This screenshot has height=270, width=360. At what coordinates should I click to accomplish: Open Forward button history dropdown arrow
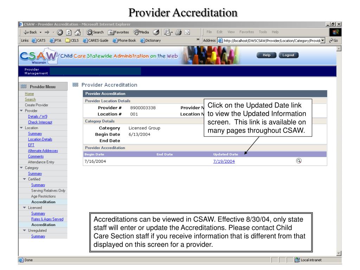coord(53,32)
